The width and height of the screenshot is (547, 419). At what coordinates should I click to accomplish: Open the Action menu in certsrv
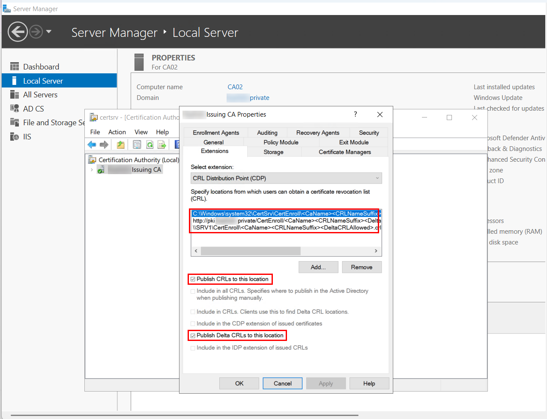(x=117, y=132)
